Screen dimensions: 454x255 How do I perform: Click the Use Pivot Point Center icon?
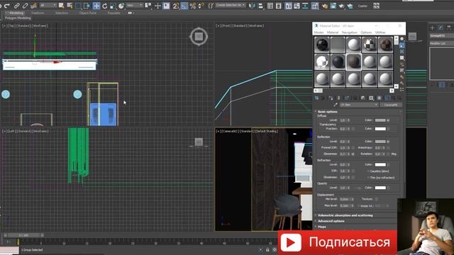(x=148, y=6)
